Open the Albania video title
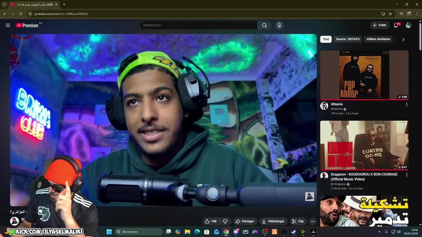422x237 pixels. coord(337,104)
